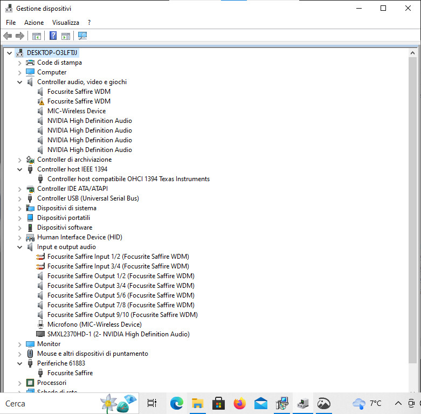
Task: Select Focusrite Saffire Output 9/10 device
Action: 122,315
